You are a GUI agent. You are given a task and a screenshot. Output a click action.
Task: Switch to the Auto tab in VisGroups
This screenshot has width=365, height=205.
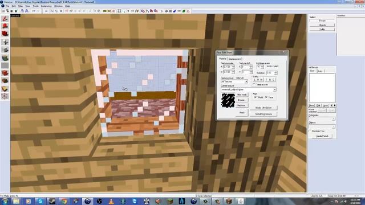[x=321, y=71]
